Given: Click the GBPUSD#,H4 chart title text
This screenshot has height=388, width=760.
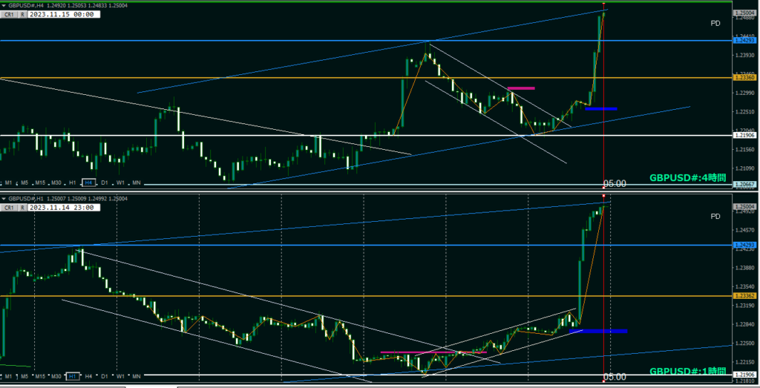Looking at the screenshot, I should point(26,5).
